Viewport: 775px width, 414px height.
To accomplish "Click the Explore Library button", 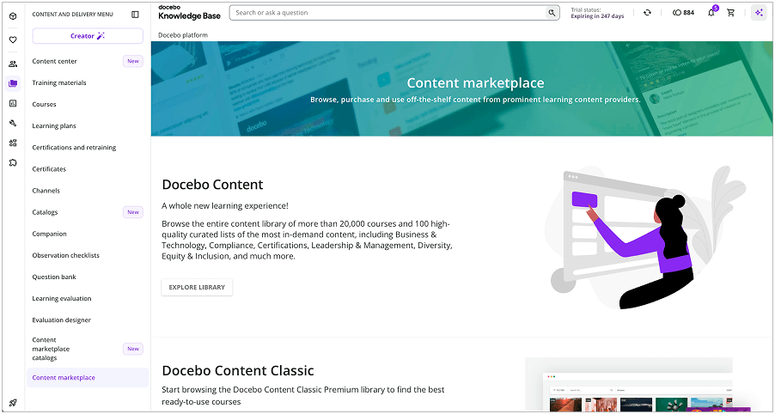I will click(x=197, y=287).
